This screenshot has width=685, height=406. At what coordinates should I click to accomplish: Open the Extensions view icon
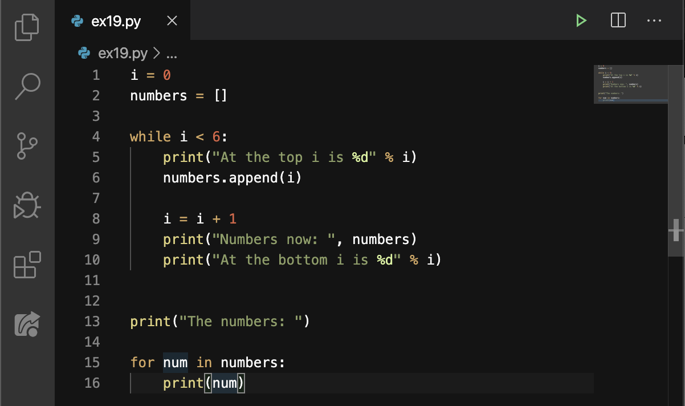[27, 265]
